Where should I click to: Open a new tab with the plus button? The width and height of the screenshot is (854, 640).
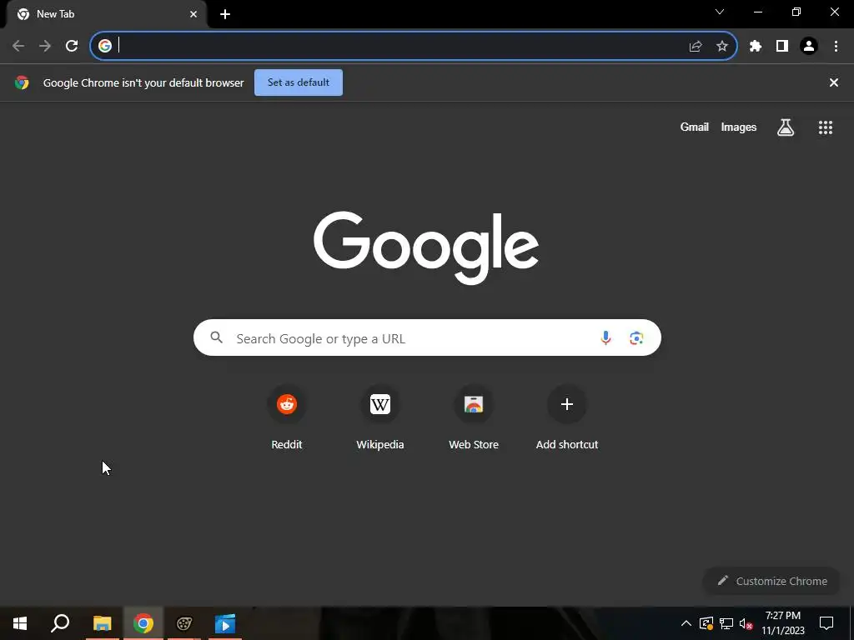(x=225, y=14)
